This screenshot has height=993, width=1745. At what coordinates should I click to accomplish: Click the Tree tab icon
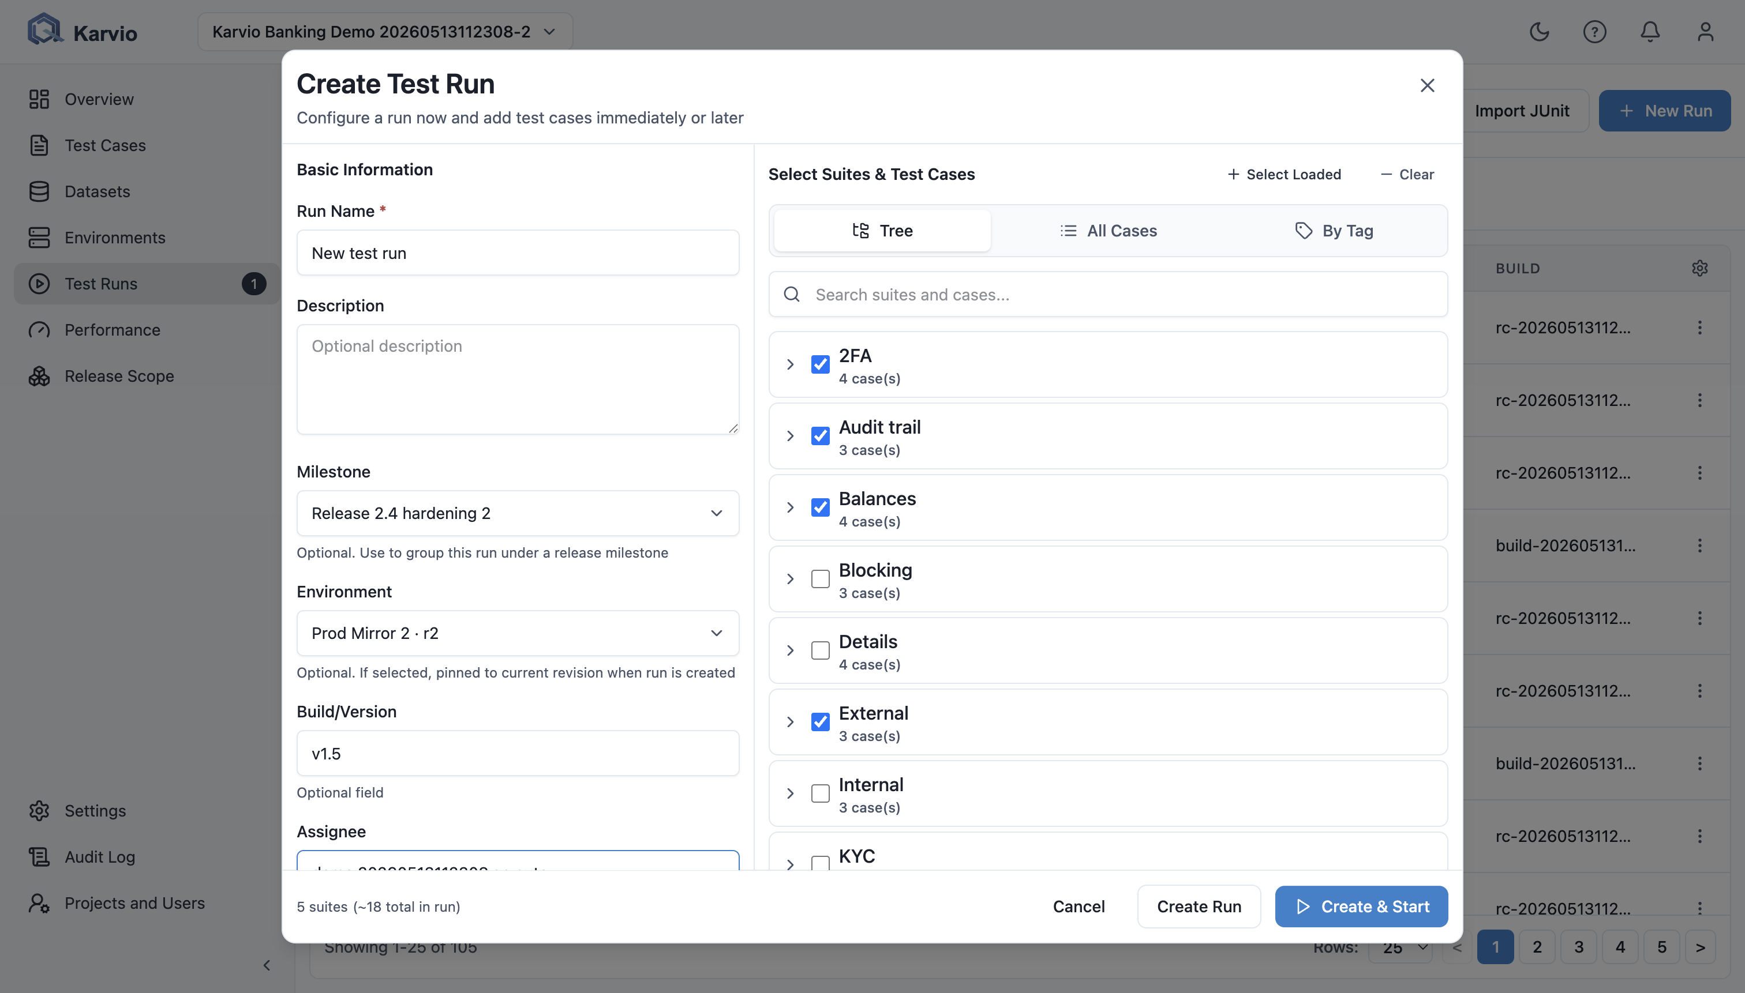860,231
